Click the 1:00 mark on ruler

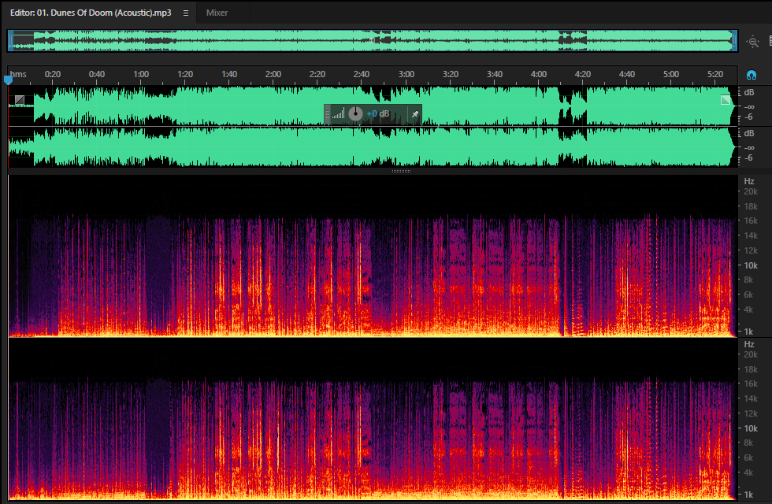click(141, 74)
